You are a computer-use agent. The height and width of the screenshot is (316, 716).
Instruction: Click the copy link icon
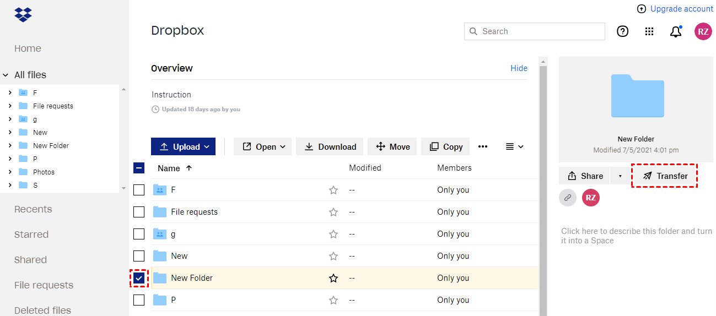(x=568, y=198)
